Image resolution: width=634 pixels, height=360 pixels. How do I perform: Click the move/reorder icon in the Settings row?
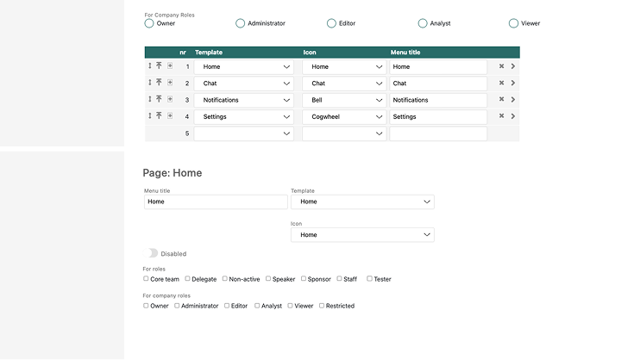click(x=149, y=115)
